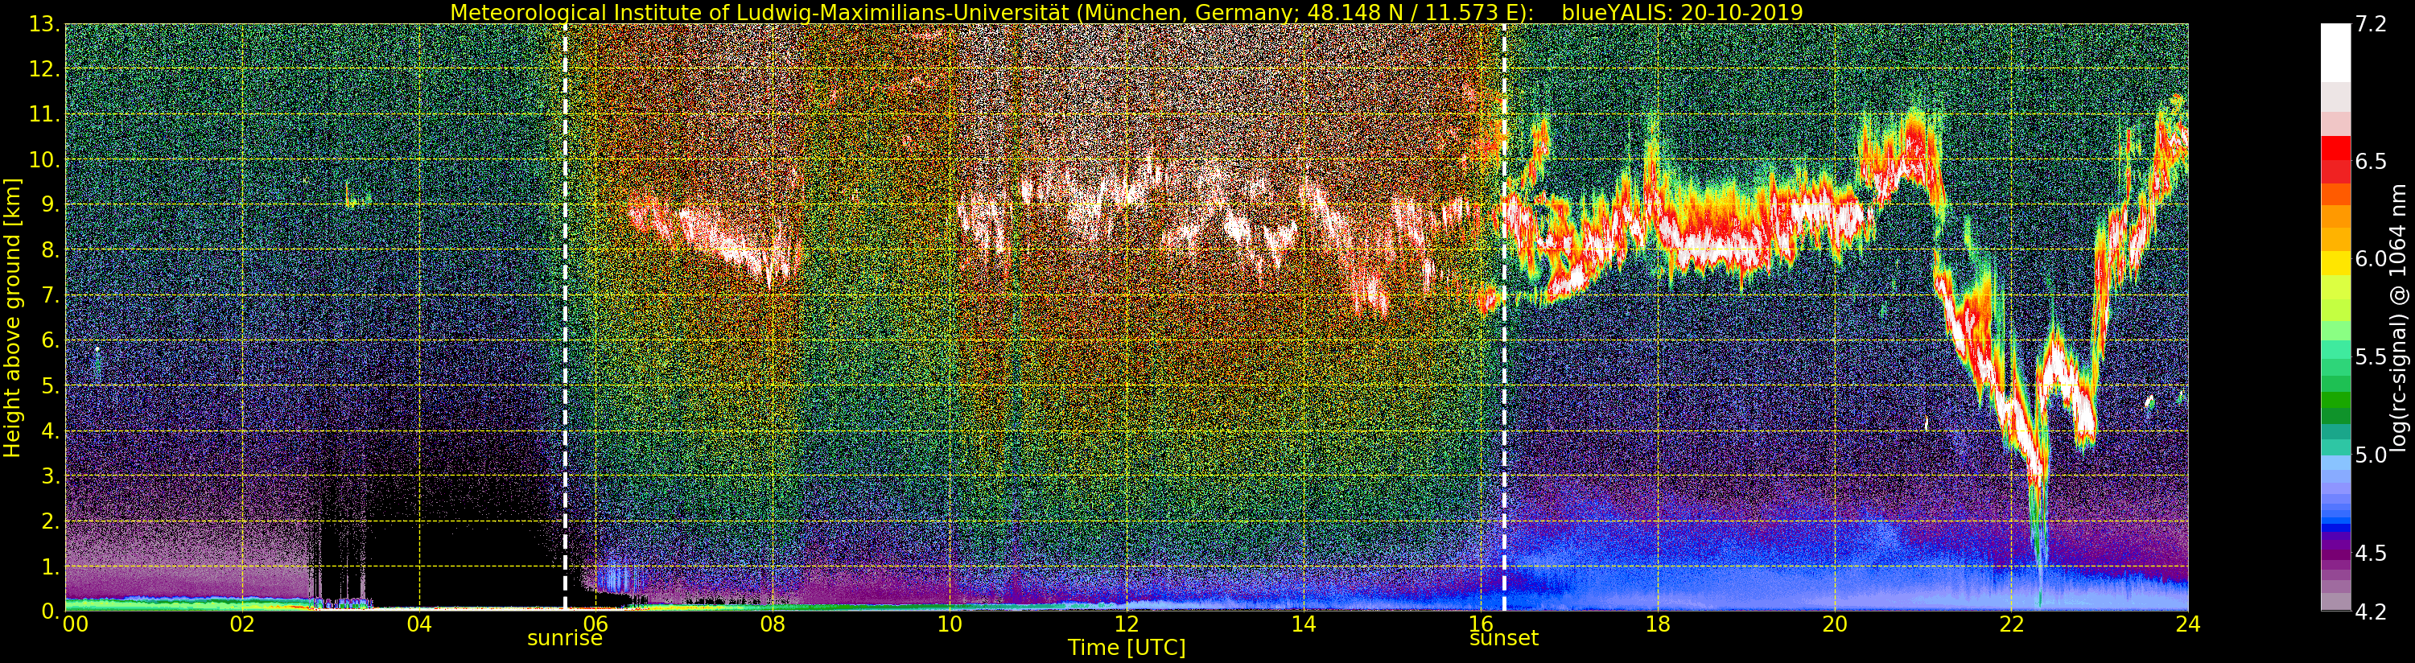Viewport: 2415px width, 663px height.
Task: Click the white dashed sunset line
Action: pos(1504,317)
